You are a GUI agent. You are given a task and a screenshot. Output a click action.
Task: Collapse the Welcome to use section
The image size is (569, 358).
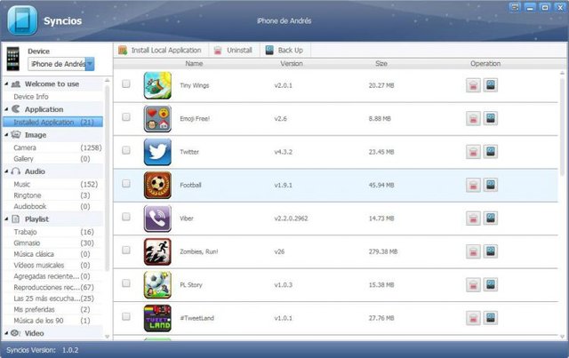coord(6,84)
